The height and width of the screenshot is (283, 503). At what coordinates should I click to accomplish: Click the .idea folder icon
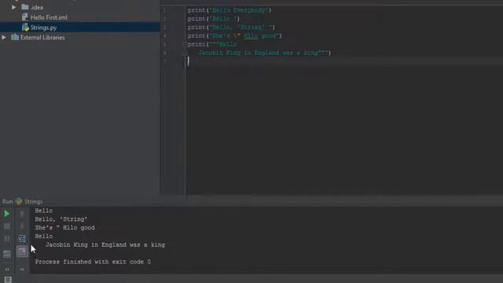click(x=24, y=7)
